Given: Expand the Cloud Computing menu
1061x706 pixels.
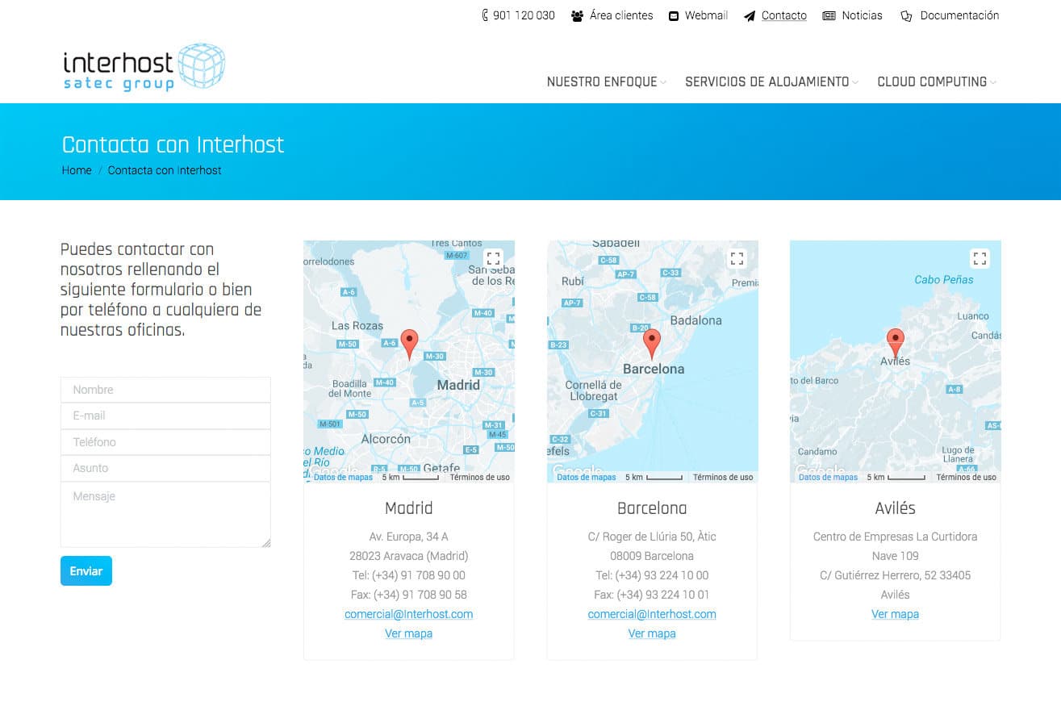Looking at the screenshot, I should 937,81.
